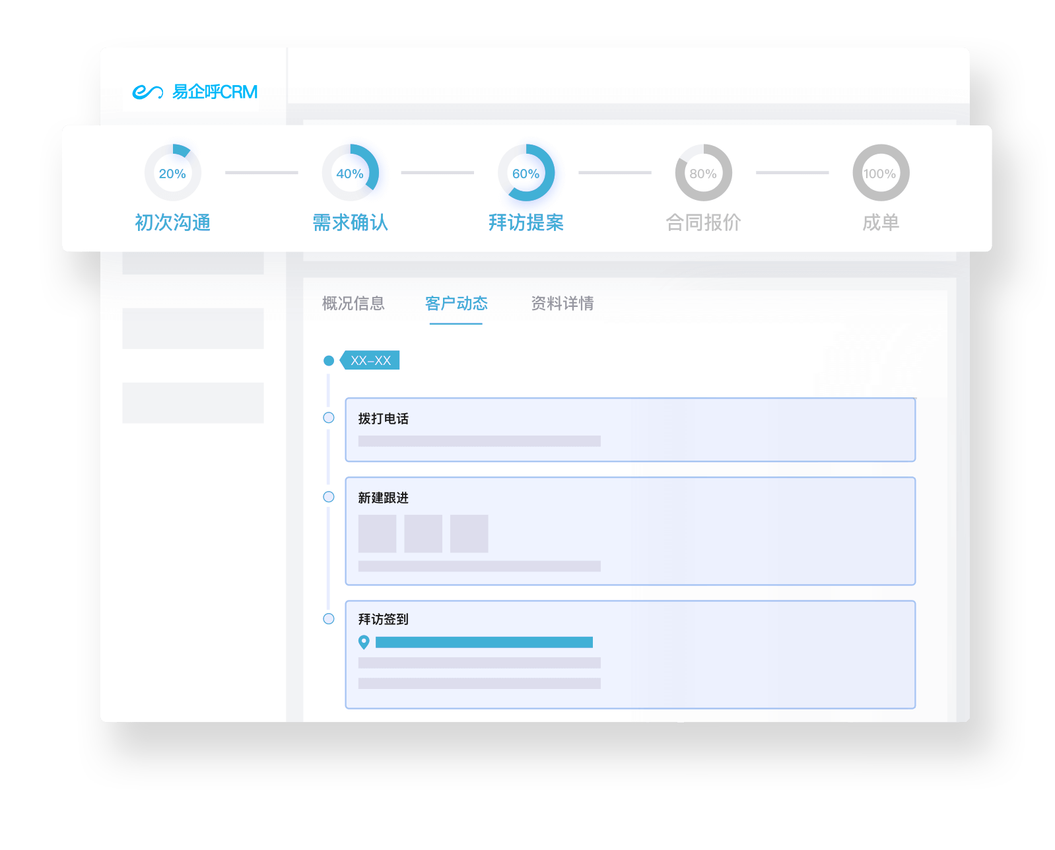This screenshot has width=1055, height=850.
Task: Click the 20% progress ring for 初次沟通
Action: [x=172, y=173]
